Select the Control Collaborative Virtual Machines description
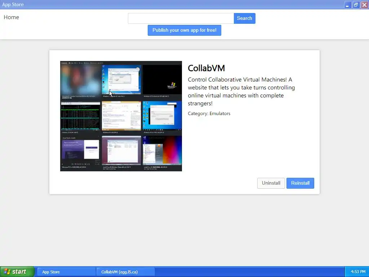 241,91
